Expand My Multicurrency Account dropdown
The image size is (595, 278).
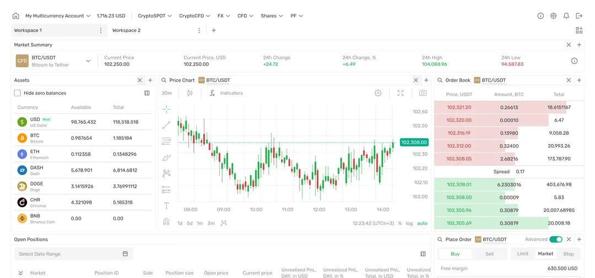click(58, 16)
